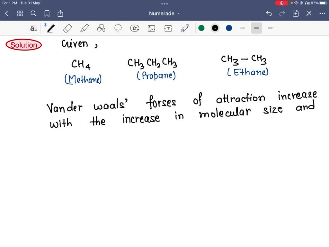Enable the laser pointer tool
Image resolution: width=329 pixels, height=247 pixels.
click(185, 28)
